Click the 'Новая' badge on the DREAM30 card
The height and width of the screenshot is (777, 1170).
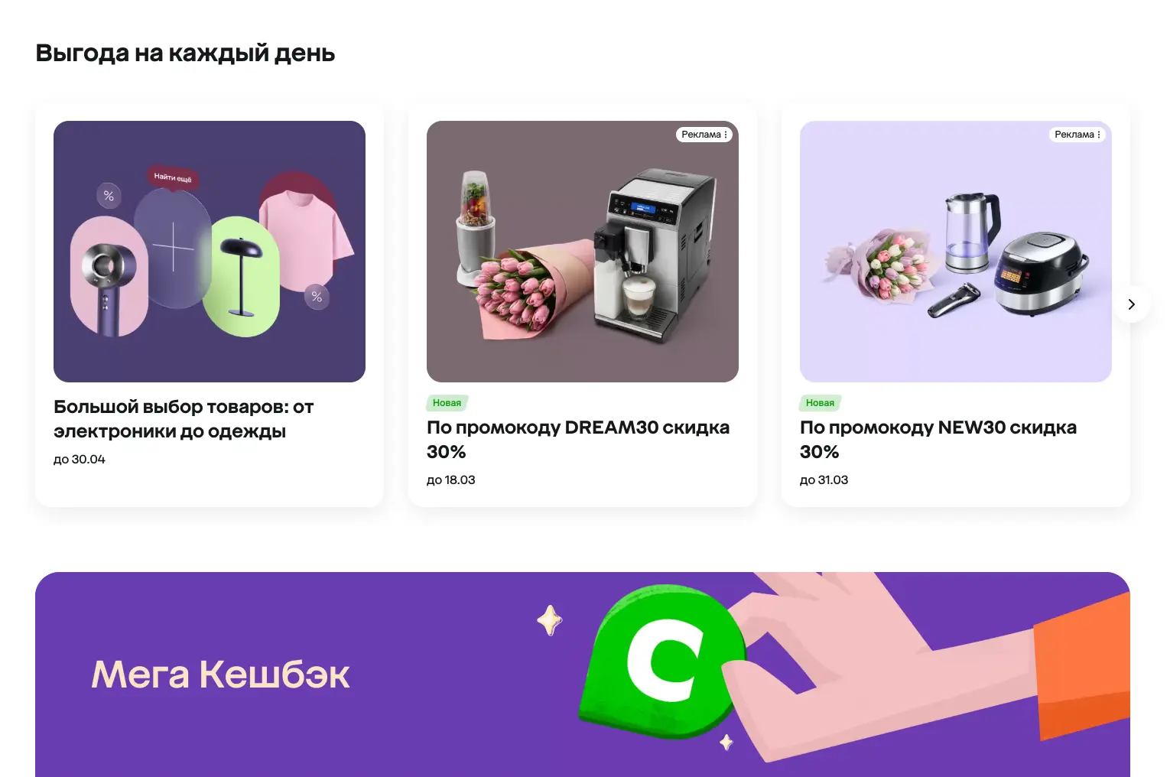(x=447, y=403)
